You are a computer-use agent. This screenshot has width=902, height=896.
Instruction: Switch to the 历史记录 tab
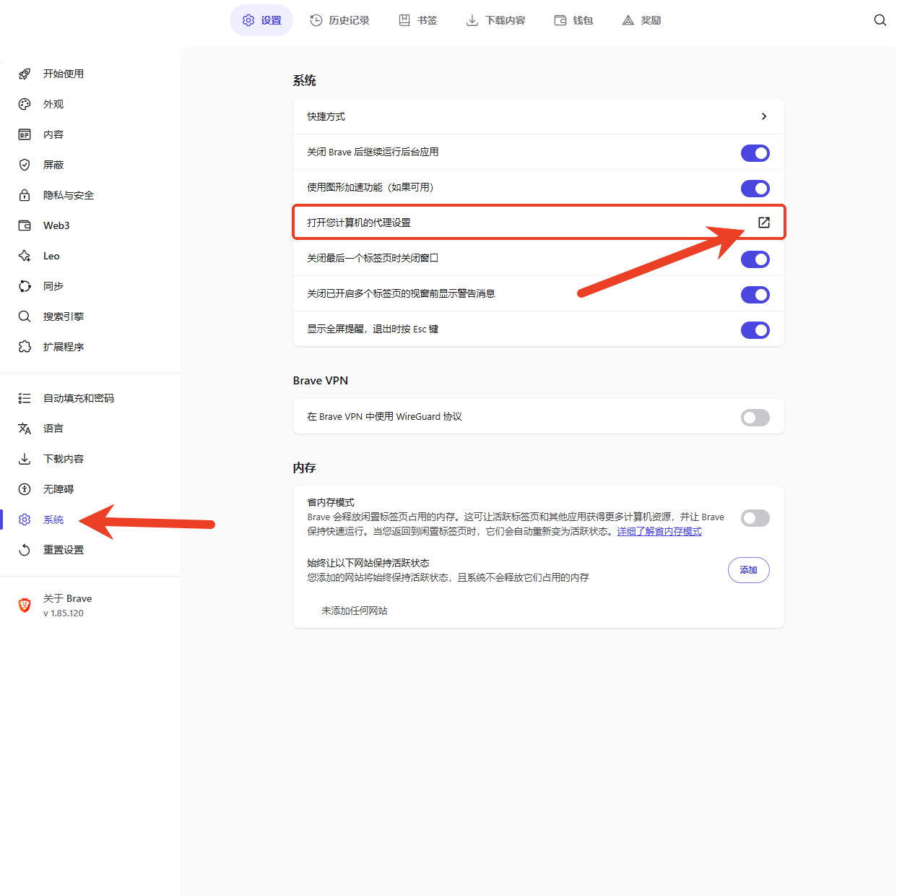339,20
